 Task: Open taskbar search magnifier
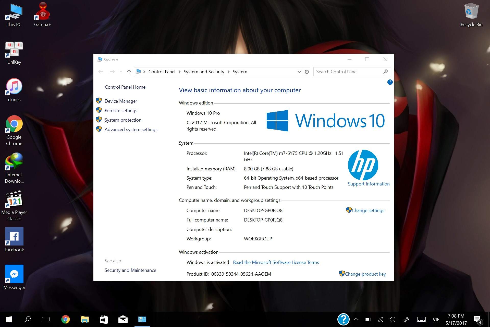coord(27,319)
